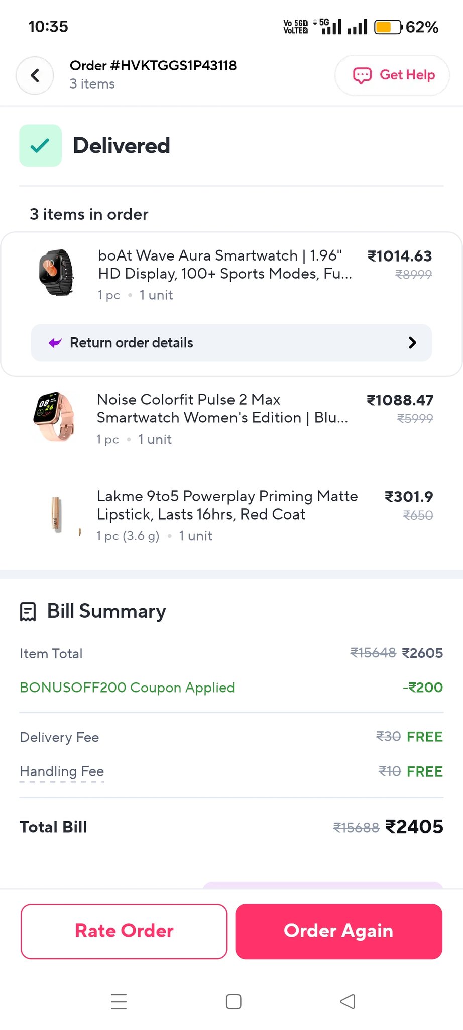Tap the Get Help chat icon
This screenshot has height=1030, width=463.
(x=362, y=75)
